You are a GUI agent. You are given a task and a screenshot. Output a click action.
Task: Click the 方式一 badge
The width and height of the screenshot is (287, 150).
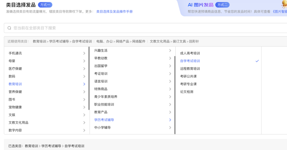(x=45, y=5)
